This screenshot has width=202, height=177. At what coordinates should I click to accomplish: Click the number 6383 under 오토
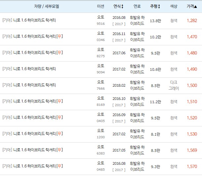point(101,154)
